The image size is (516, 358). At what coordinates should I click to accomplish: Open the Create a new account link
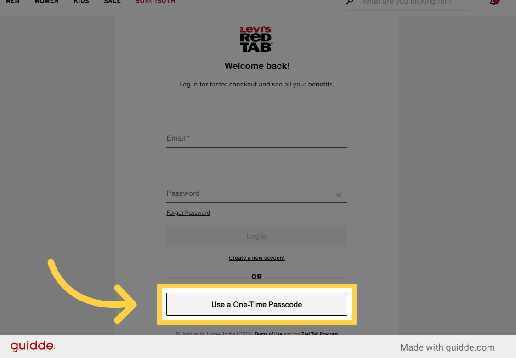click(257, 258)
